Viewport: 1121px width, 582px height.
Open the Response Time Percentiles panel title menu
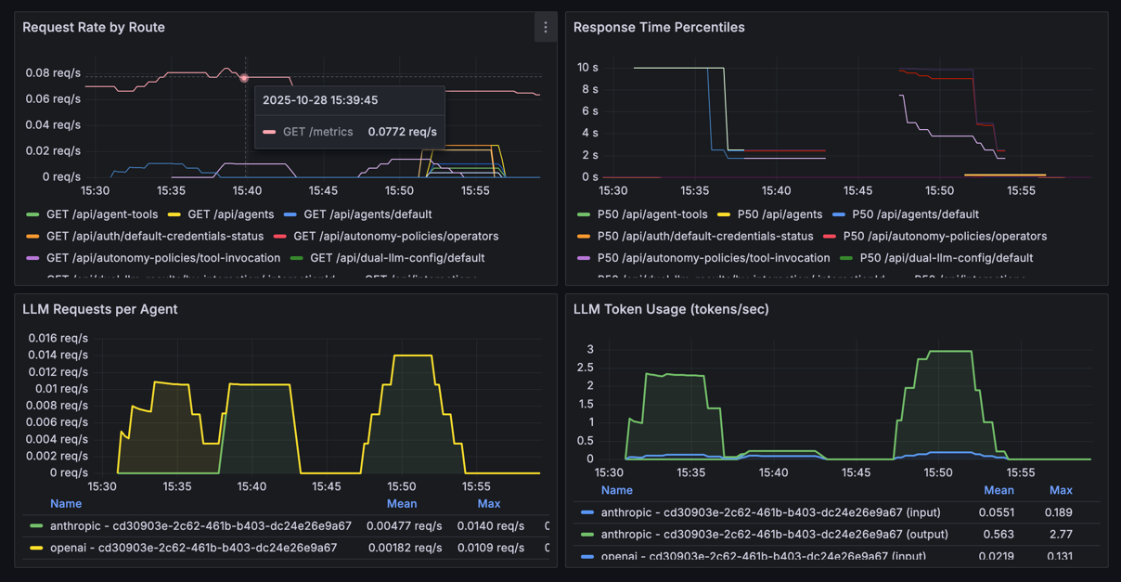click(659, 27)
